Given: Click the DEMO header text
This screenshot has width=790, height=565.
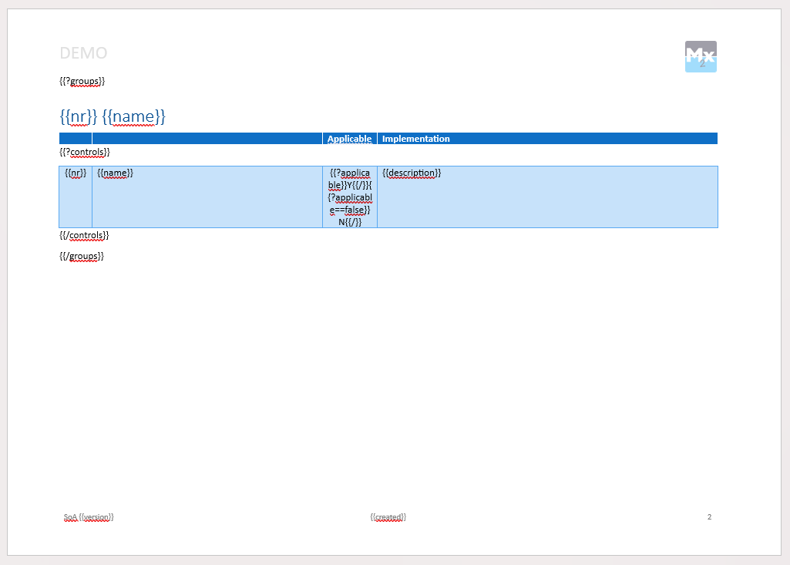Looking at the screenshot, I should pyautogui.click(x=83, y=53).
